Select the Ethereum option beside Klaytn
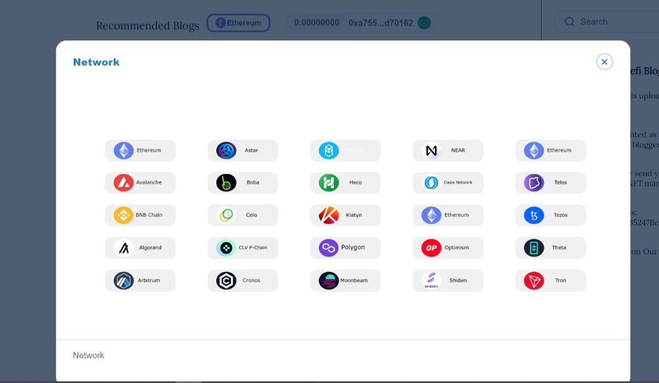Screen dimensions: 659x383 tap(448, 215)
